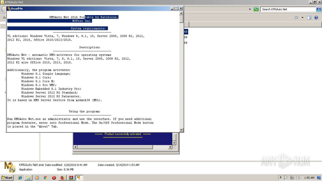Open network status tray icon
This screenshot has height=181, width=322.
tap(292, 178)
